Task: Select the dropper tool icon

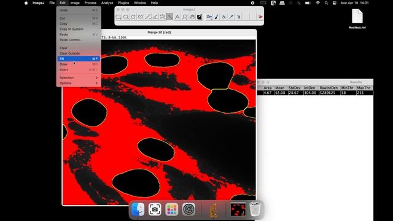Action: [x=231, y=17]
